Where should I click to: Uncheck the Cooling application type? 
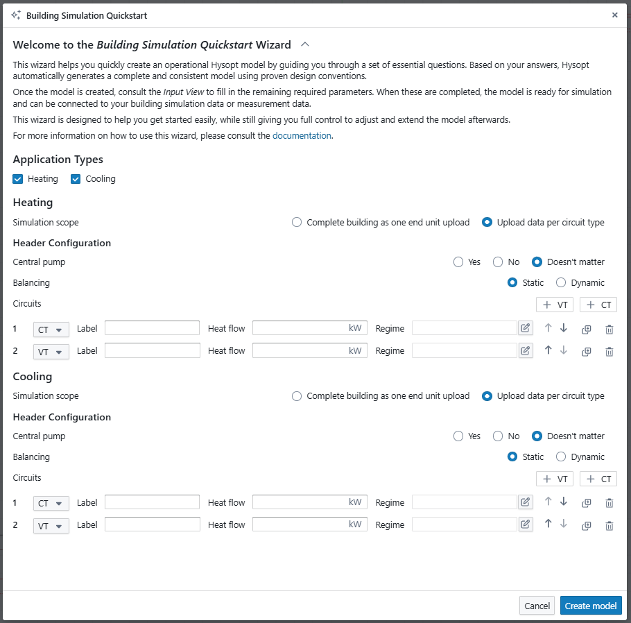76,179
